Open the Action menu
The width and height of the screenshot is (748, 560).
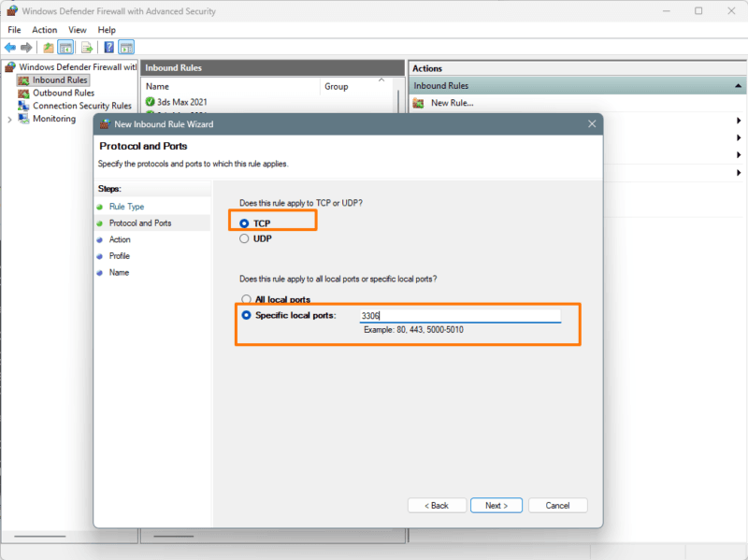click(44, 30)
